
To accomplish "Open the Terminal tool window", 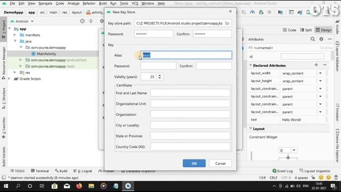I will pos(40,171).
